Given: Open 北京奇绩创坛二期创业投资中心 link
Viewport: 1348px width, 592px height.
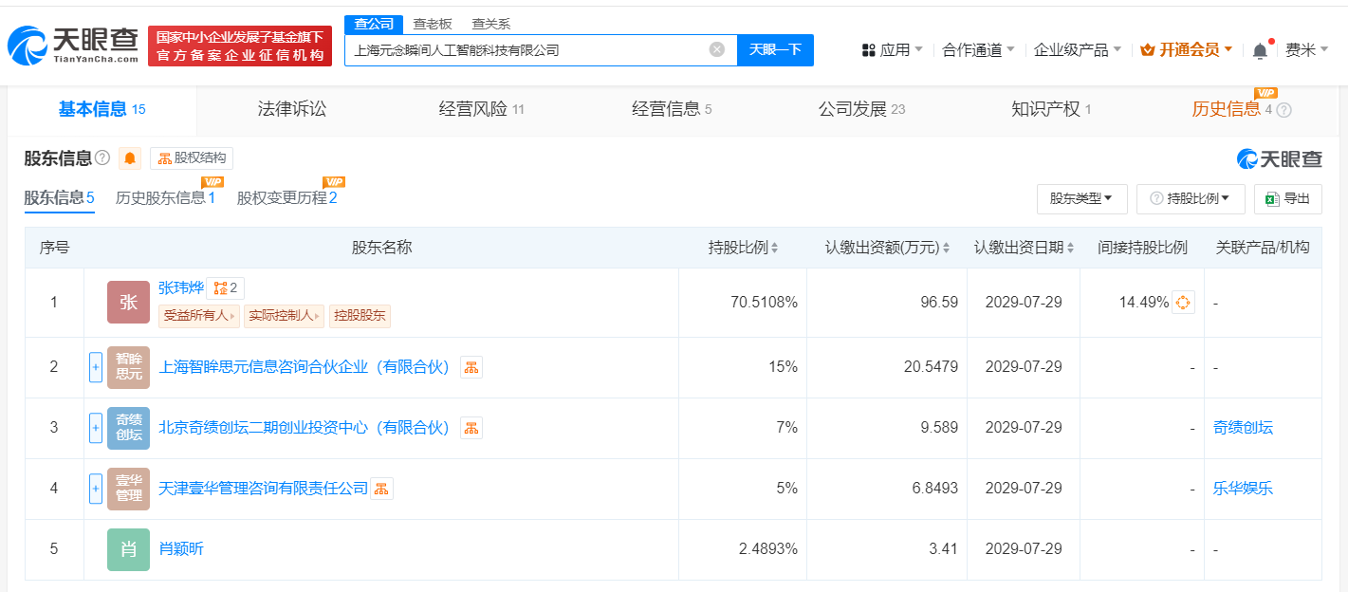Looking at the screenshot, I should pos(305,428).
